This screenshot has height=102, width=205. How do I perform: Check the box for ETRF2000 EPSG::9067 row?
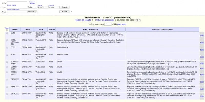(x=7, y=94)
